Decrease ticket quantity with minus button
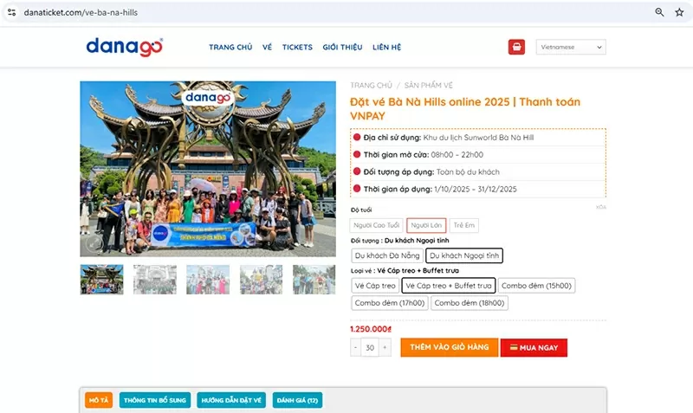Image resolution: width=693 pixels, height=413 pixels. 355,347
